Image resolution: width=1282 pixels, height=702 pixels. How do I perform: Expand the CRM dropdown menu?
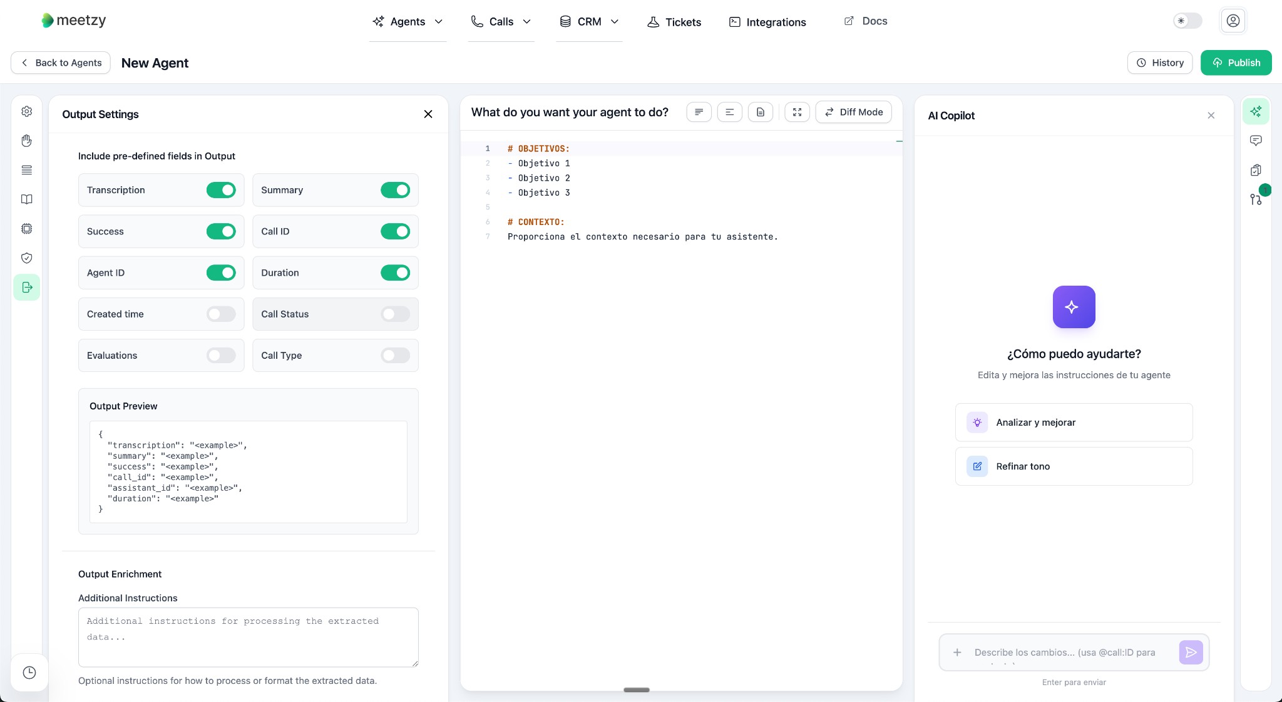pos(589,22)
